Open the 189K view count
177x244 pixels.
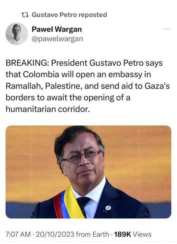point(122,234)
